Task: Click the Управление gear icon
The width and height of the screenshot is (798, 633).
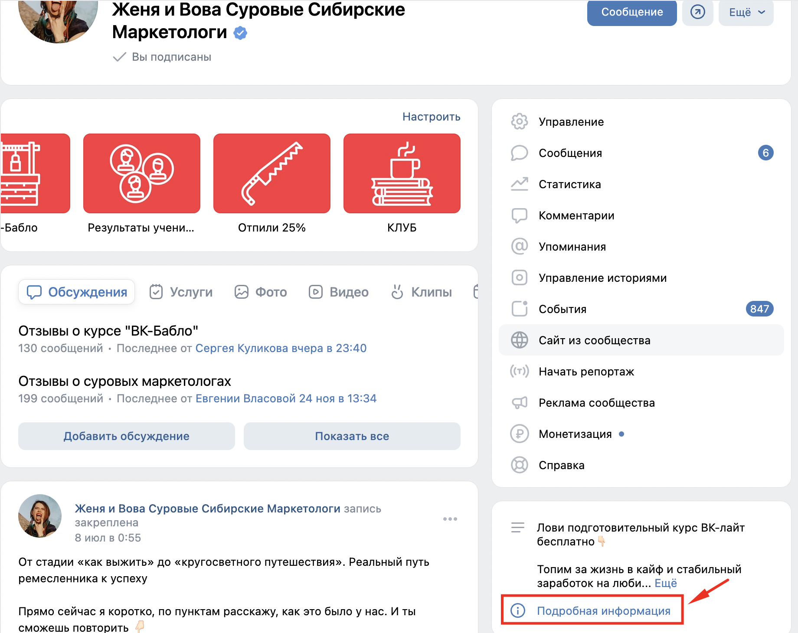Action: pos(519,122)
